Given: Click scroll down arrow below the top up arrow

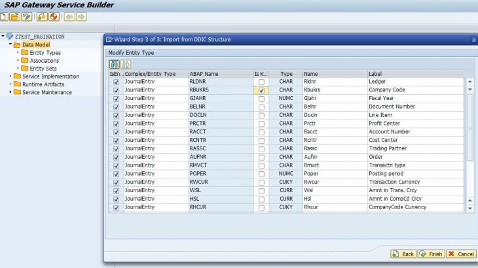Looking at the screenshot, I should click(x=469, y=90).
